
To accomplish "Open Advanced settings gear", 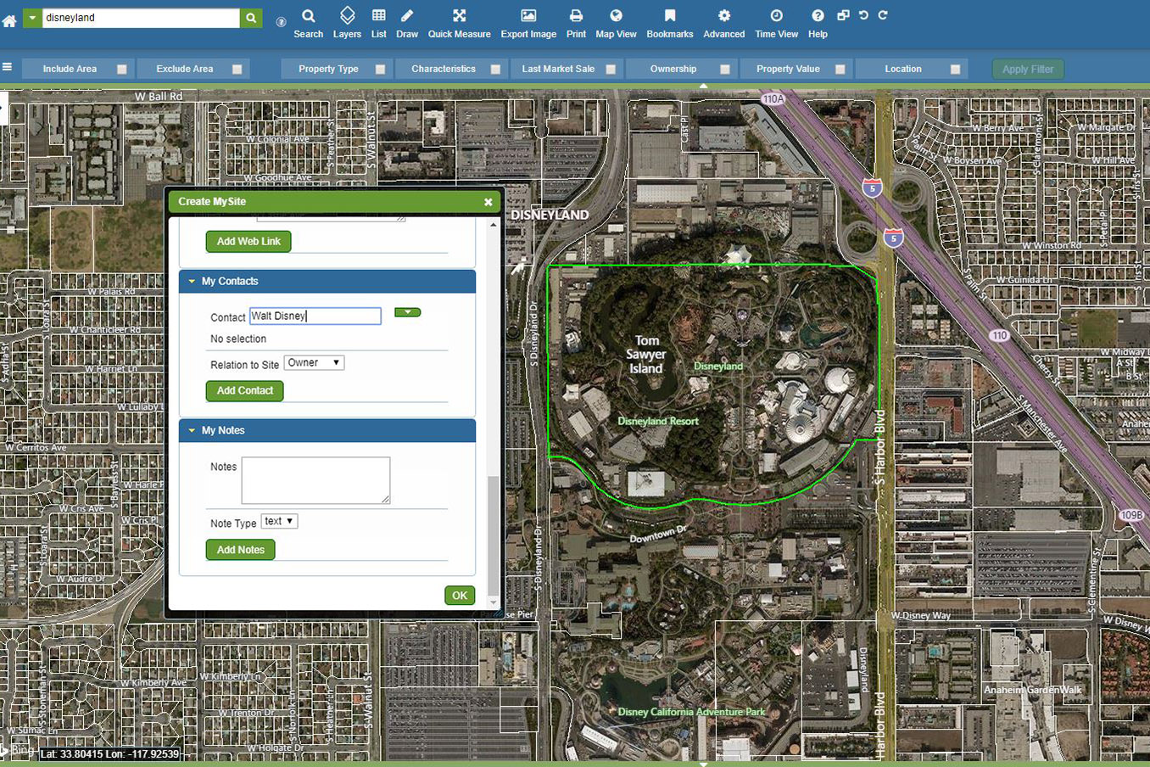I will pyautogui.click(x=724, y=23).
